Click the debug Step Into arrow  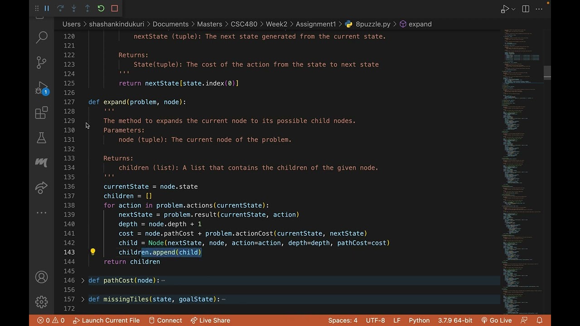[74, 8]
